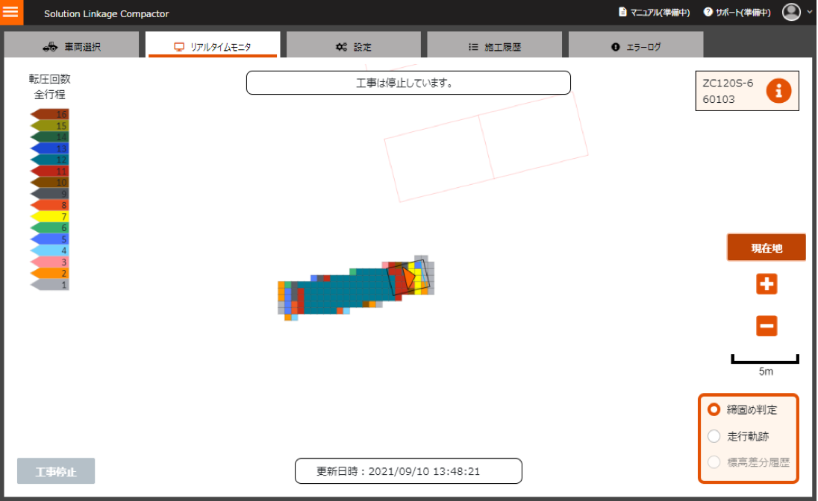Click the 更新日時 timestamp field
The height and width of the screenshot is (501, 818).
click(408, 470)
